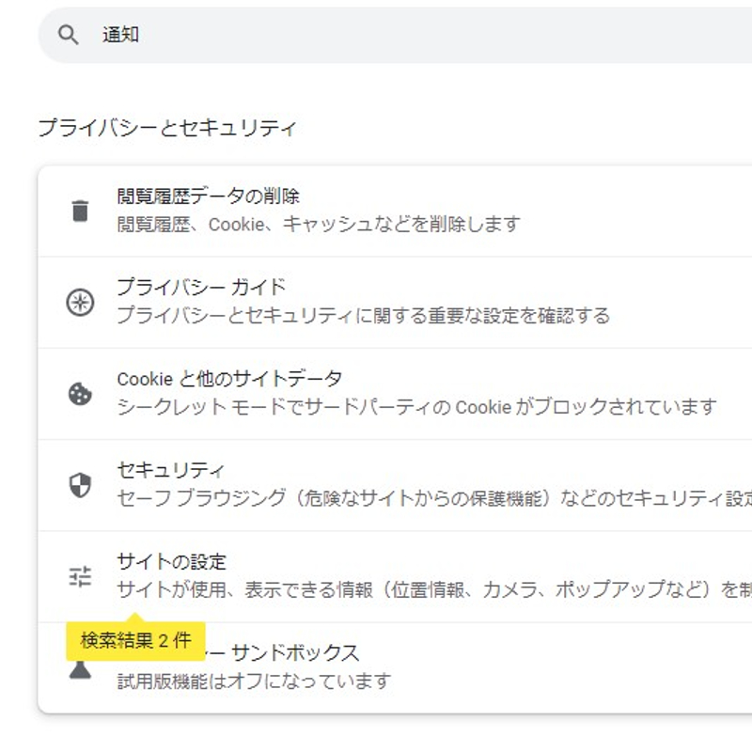Screen dimensions: 752x752
Task: Click the 試用版機能はオフ subtitle text
Action: (254, 681)
